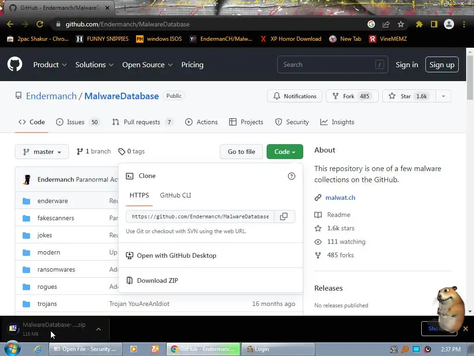Click the enderware folder icon

(x=26, y=201)
